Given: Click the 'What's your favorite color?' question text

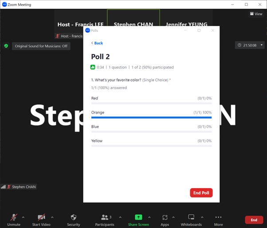Looking at the screenshot, I should click(x=118, y=80).
